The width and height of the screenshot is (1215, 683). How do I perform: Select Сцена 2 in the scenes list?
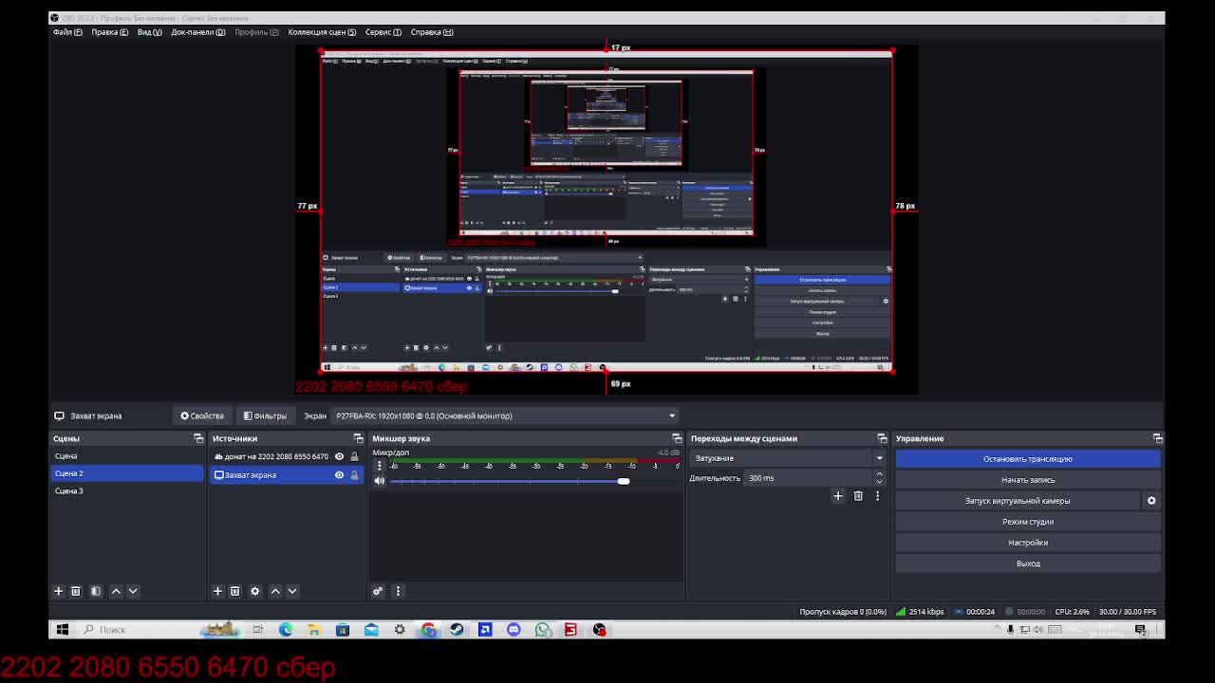pyautogui.click(x=126, y=473)
